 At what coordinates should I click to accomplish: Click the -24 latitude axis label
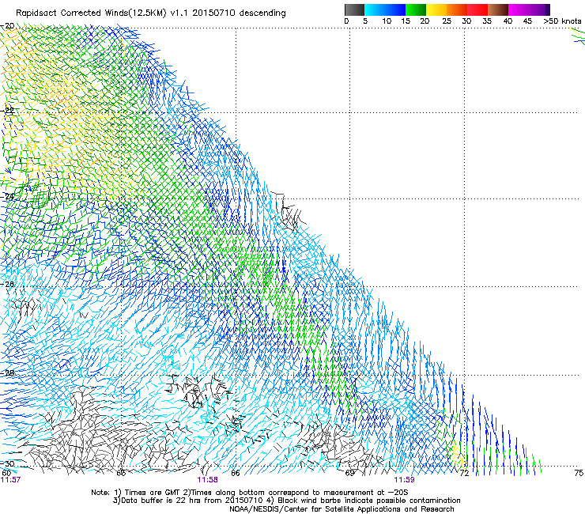tap(7, 196)
